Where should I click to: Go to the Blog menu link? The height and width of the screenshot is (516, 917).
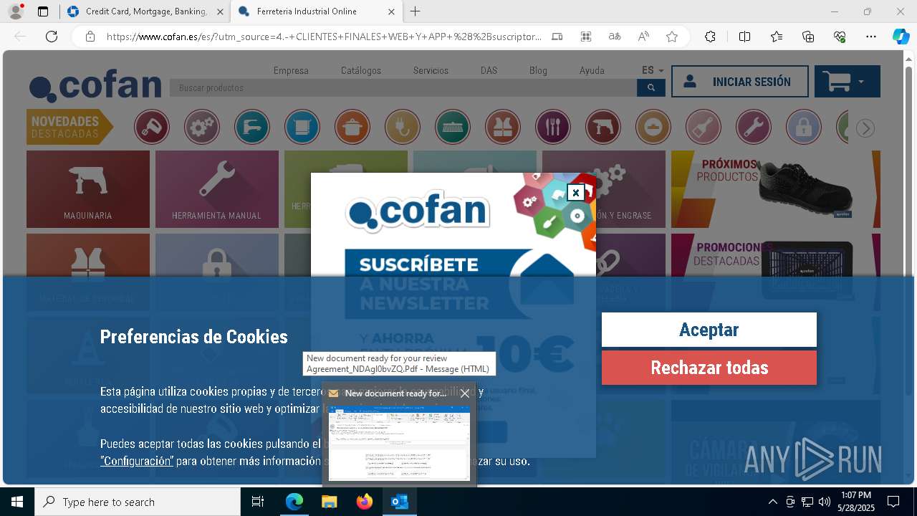[x=538, y=70]
